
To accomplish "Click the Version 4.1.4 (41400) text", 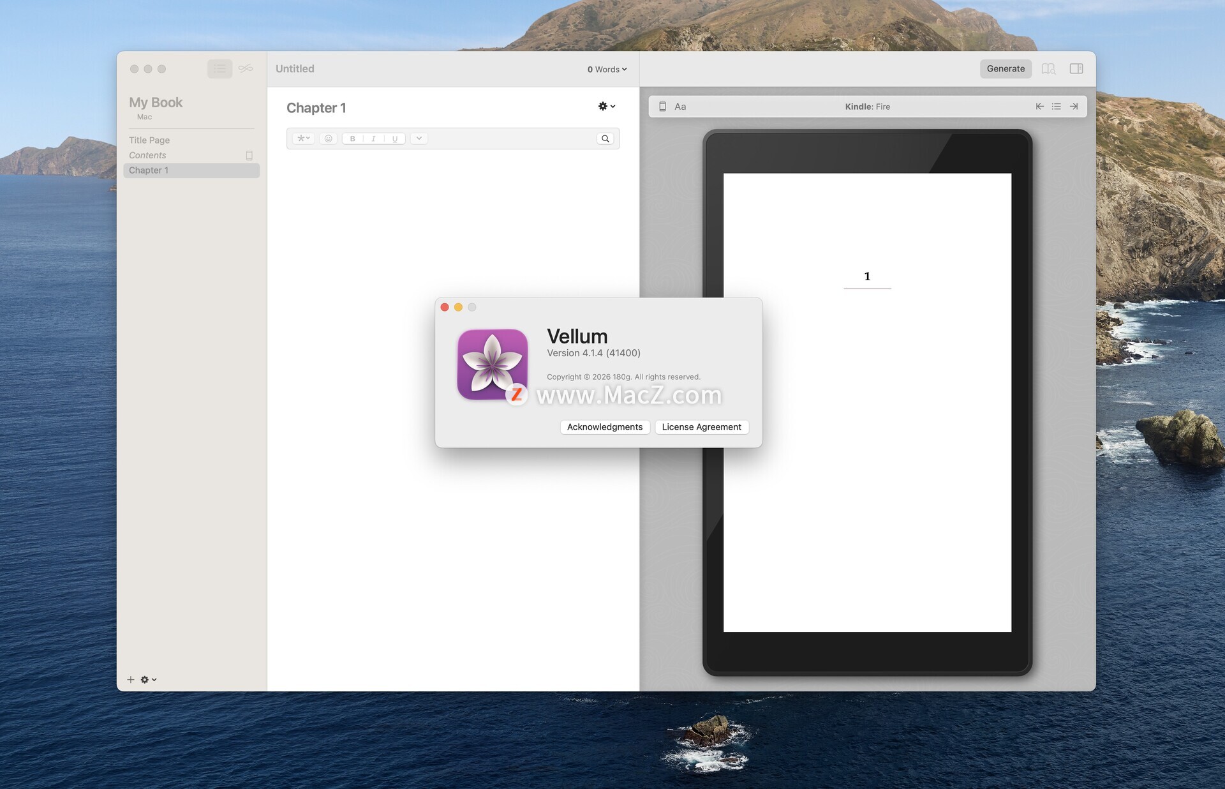I will pyautogui.click(x=593, y=353).
